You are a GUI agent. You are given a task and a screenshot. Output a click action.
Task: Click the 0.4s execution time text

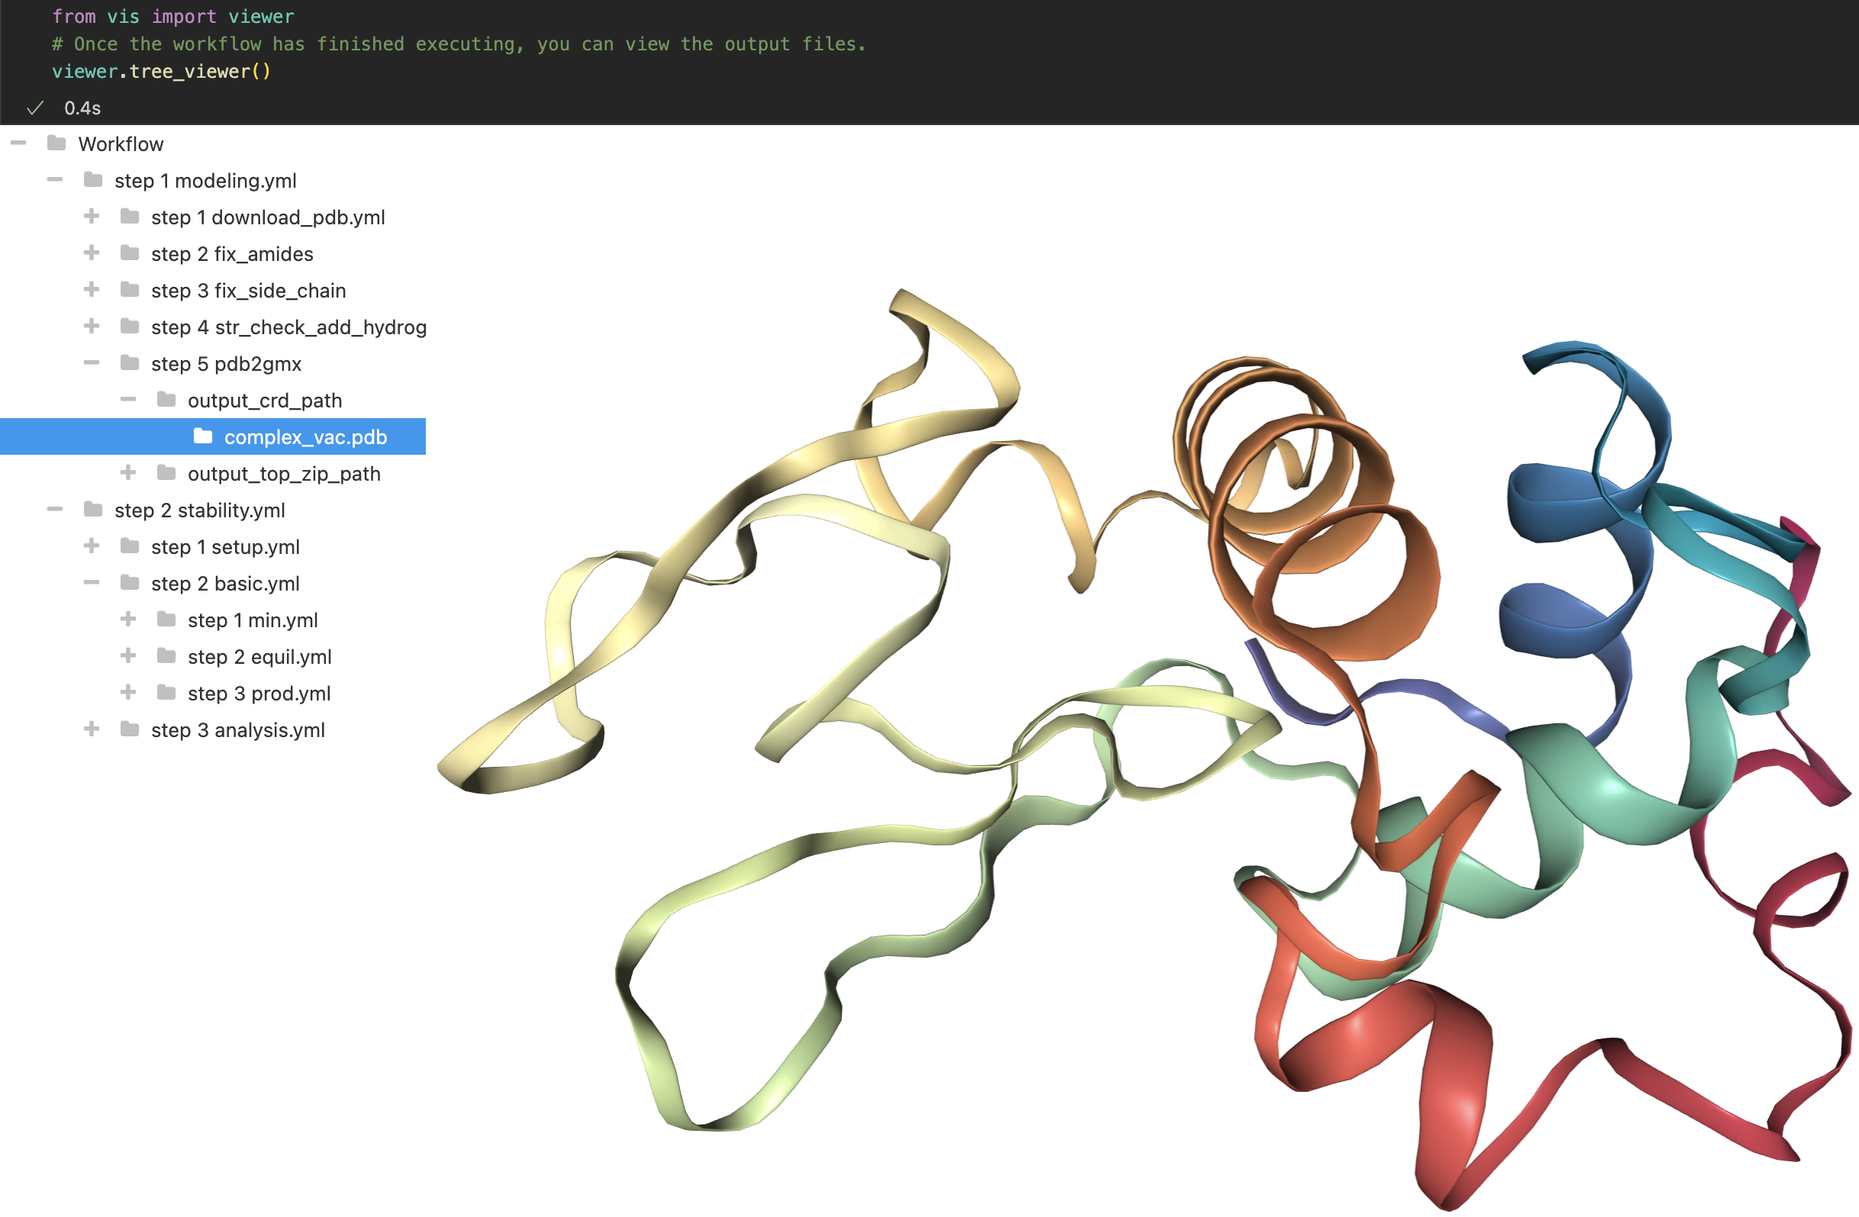pos(82,108)
